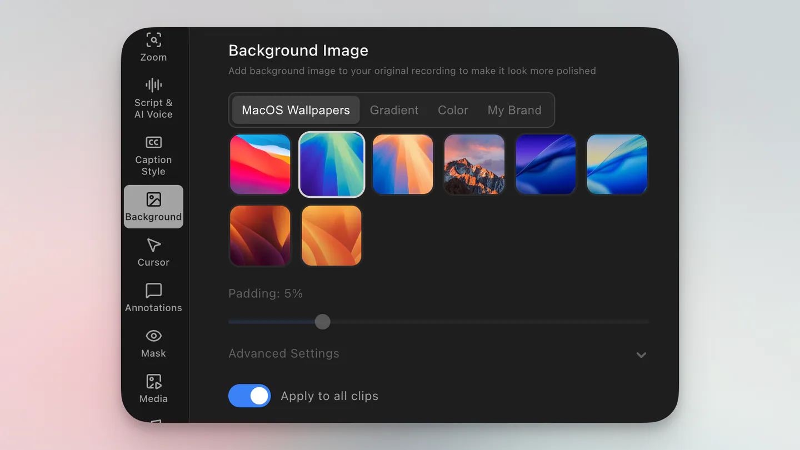Click the Padding slider handle
800x450 pixels.
(x=322, y=322)
